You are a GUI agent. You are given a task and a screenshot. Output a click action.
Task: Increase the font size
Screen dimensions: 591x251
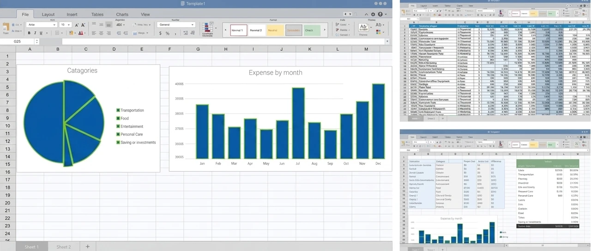point(77,25)
